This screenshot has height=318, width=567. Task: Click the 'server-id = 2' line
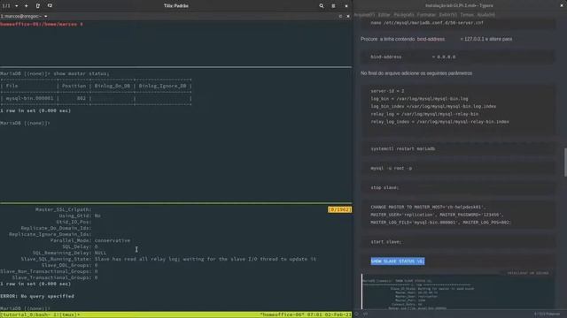click(x=387, y=91)
